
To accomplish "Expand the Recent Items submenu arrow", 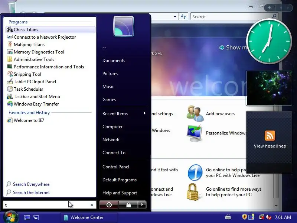I will tap(145, 113).
